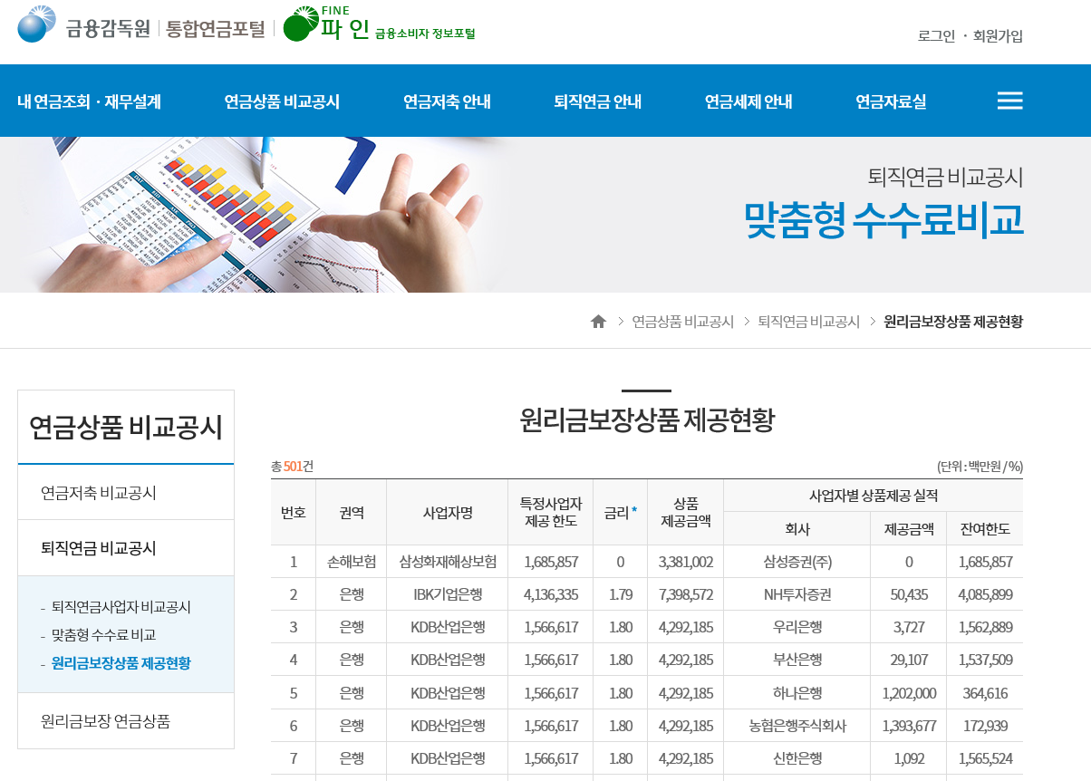Viewport: 1091px width, 781px height.
Task: Click the home icon in the breadcrumb
Action: 597,320
